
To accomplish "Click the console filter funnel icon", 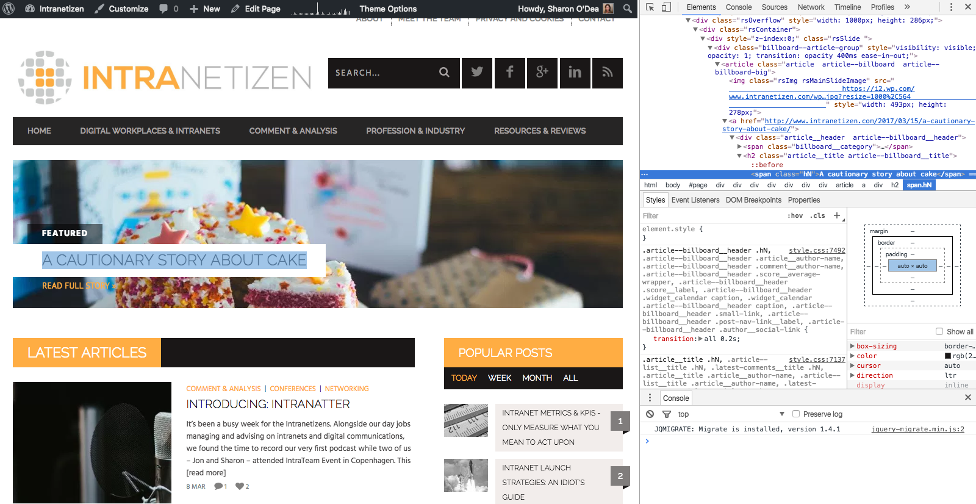I will pyautogui.click(x=667, y=414).
